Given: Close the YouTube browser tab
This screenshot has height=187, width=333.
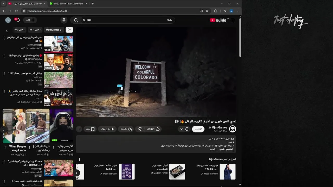Looking at the screenshot, I should (x=45, y=4).
